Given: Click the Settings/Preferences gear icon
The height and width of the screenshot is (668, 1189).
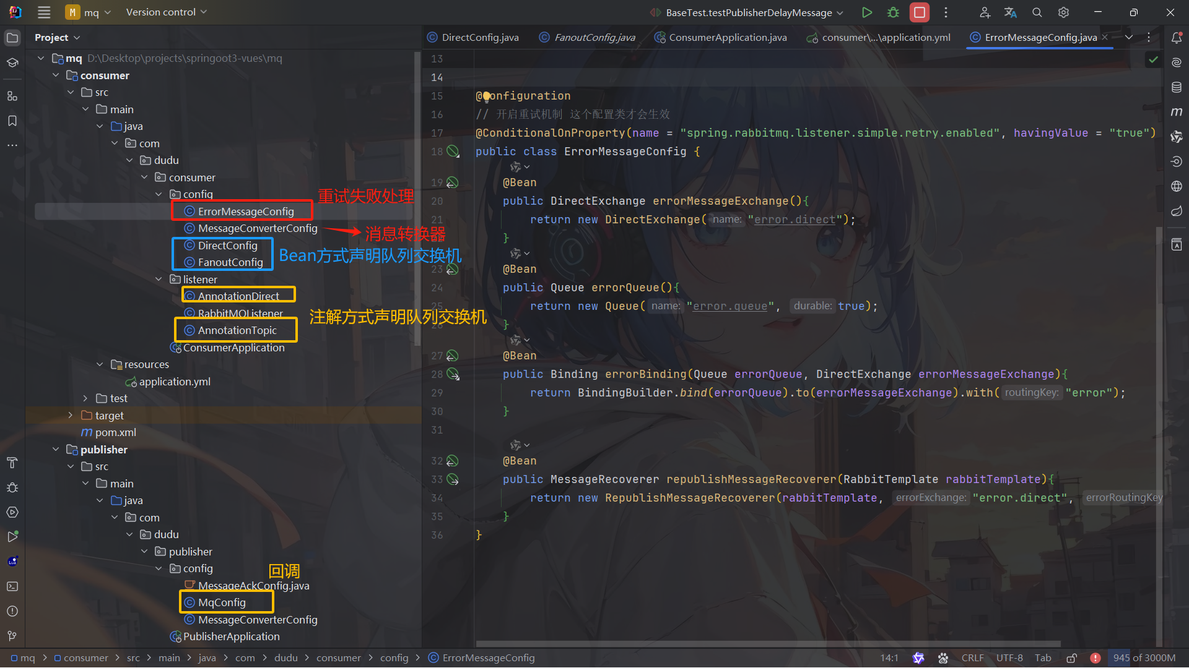Looking at the screenshot, I should (x=1063, y=11).
